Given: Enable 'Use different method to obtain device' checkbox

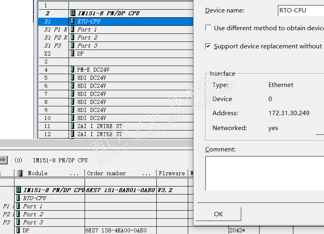Looking at the screenshot, I should click(208, 28).
